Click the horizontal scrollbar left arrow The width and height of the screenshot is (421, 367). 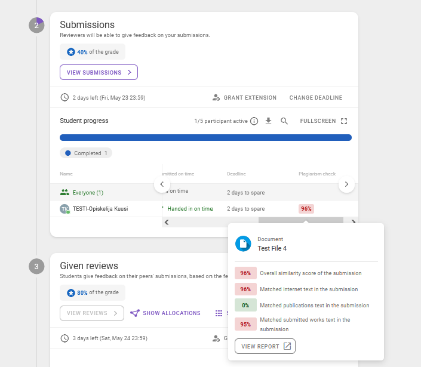[x=167, y=222]
